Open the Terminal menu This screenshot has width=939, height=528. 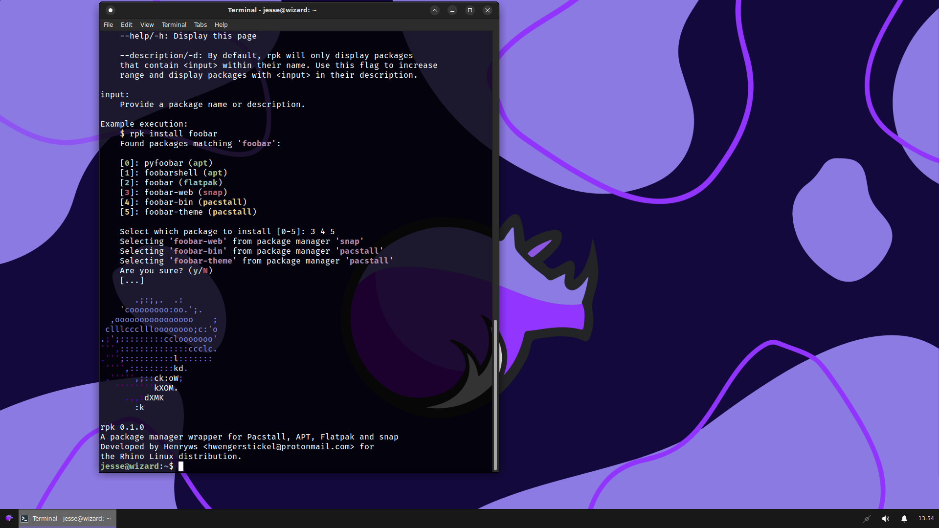tap(174, 24)
